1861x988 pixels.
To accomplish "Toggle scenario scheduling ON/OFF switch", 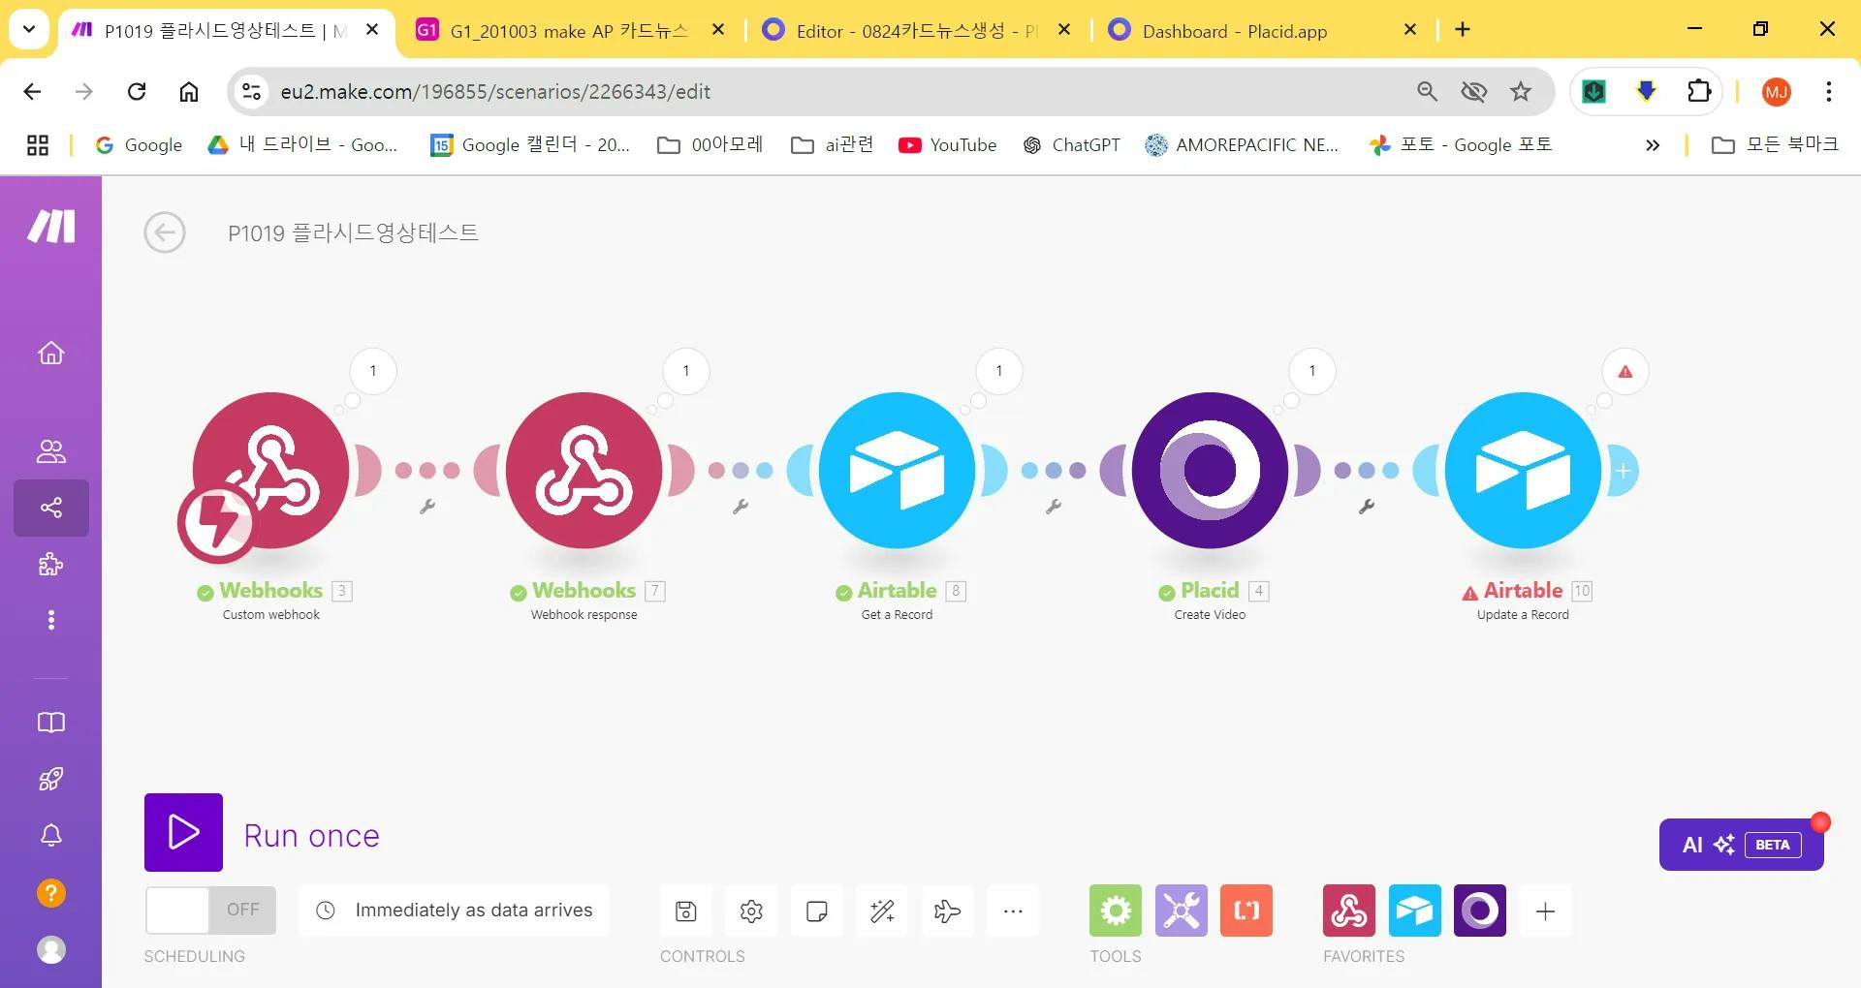I will coord(210,911).
